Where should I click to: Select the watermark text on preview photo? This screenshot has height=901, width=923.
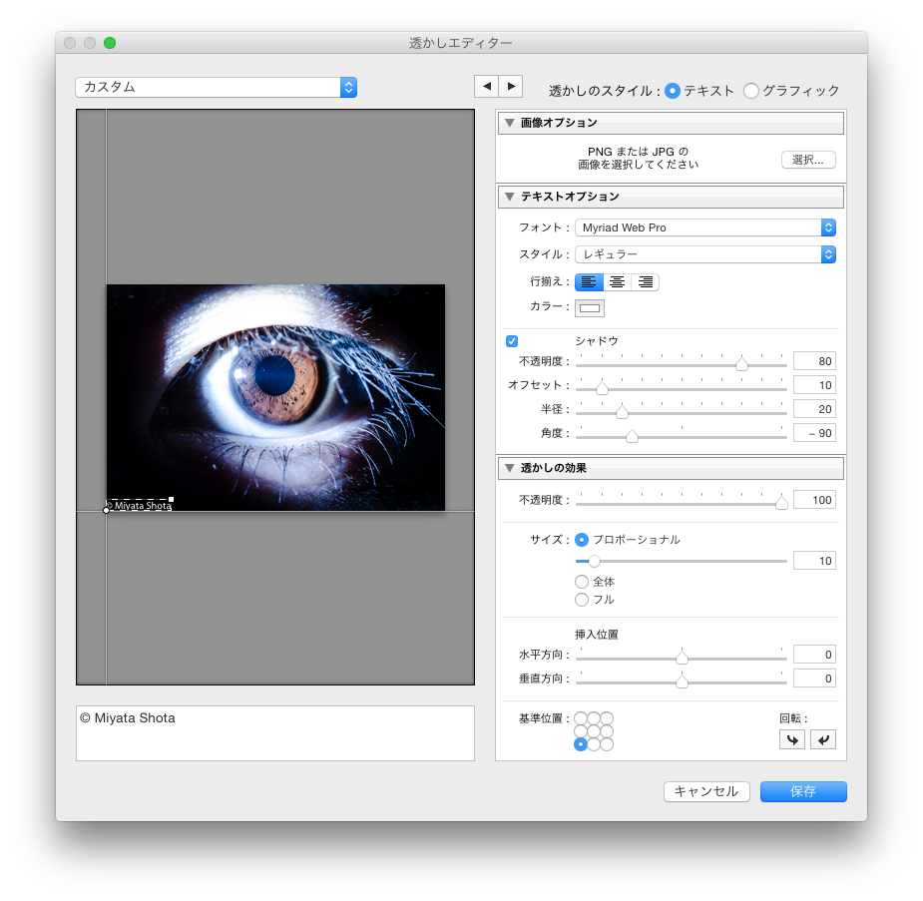140,506
